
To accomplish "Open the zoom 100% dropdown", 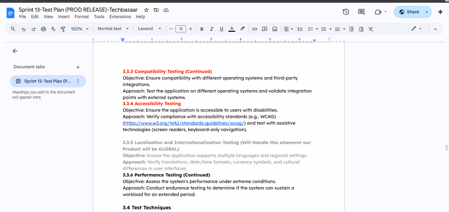I will (80, 29).
